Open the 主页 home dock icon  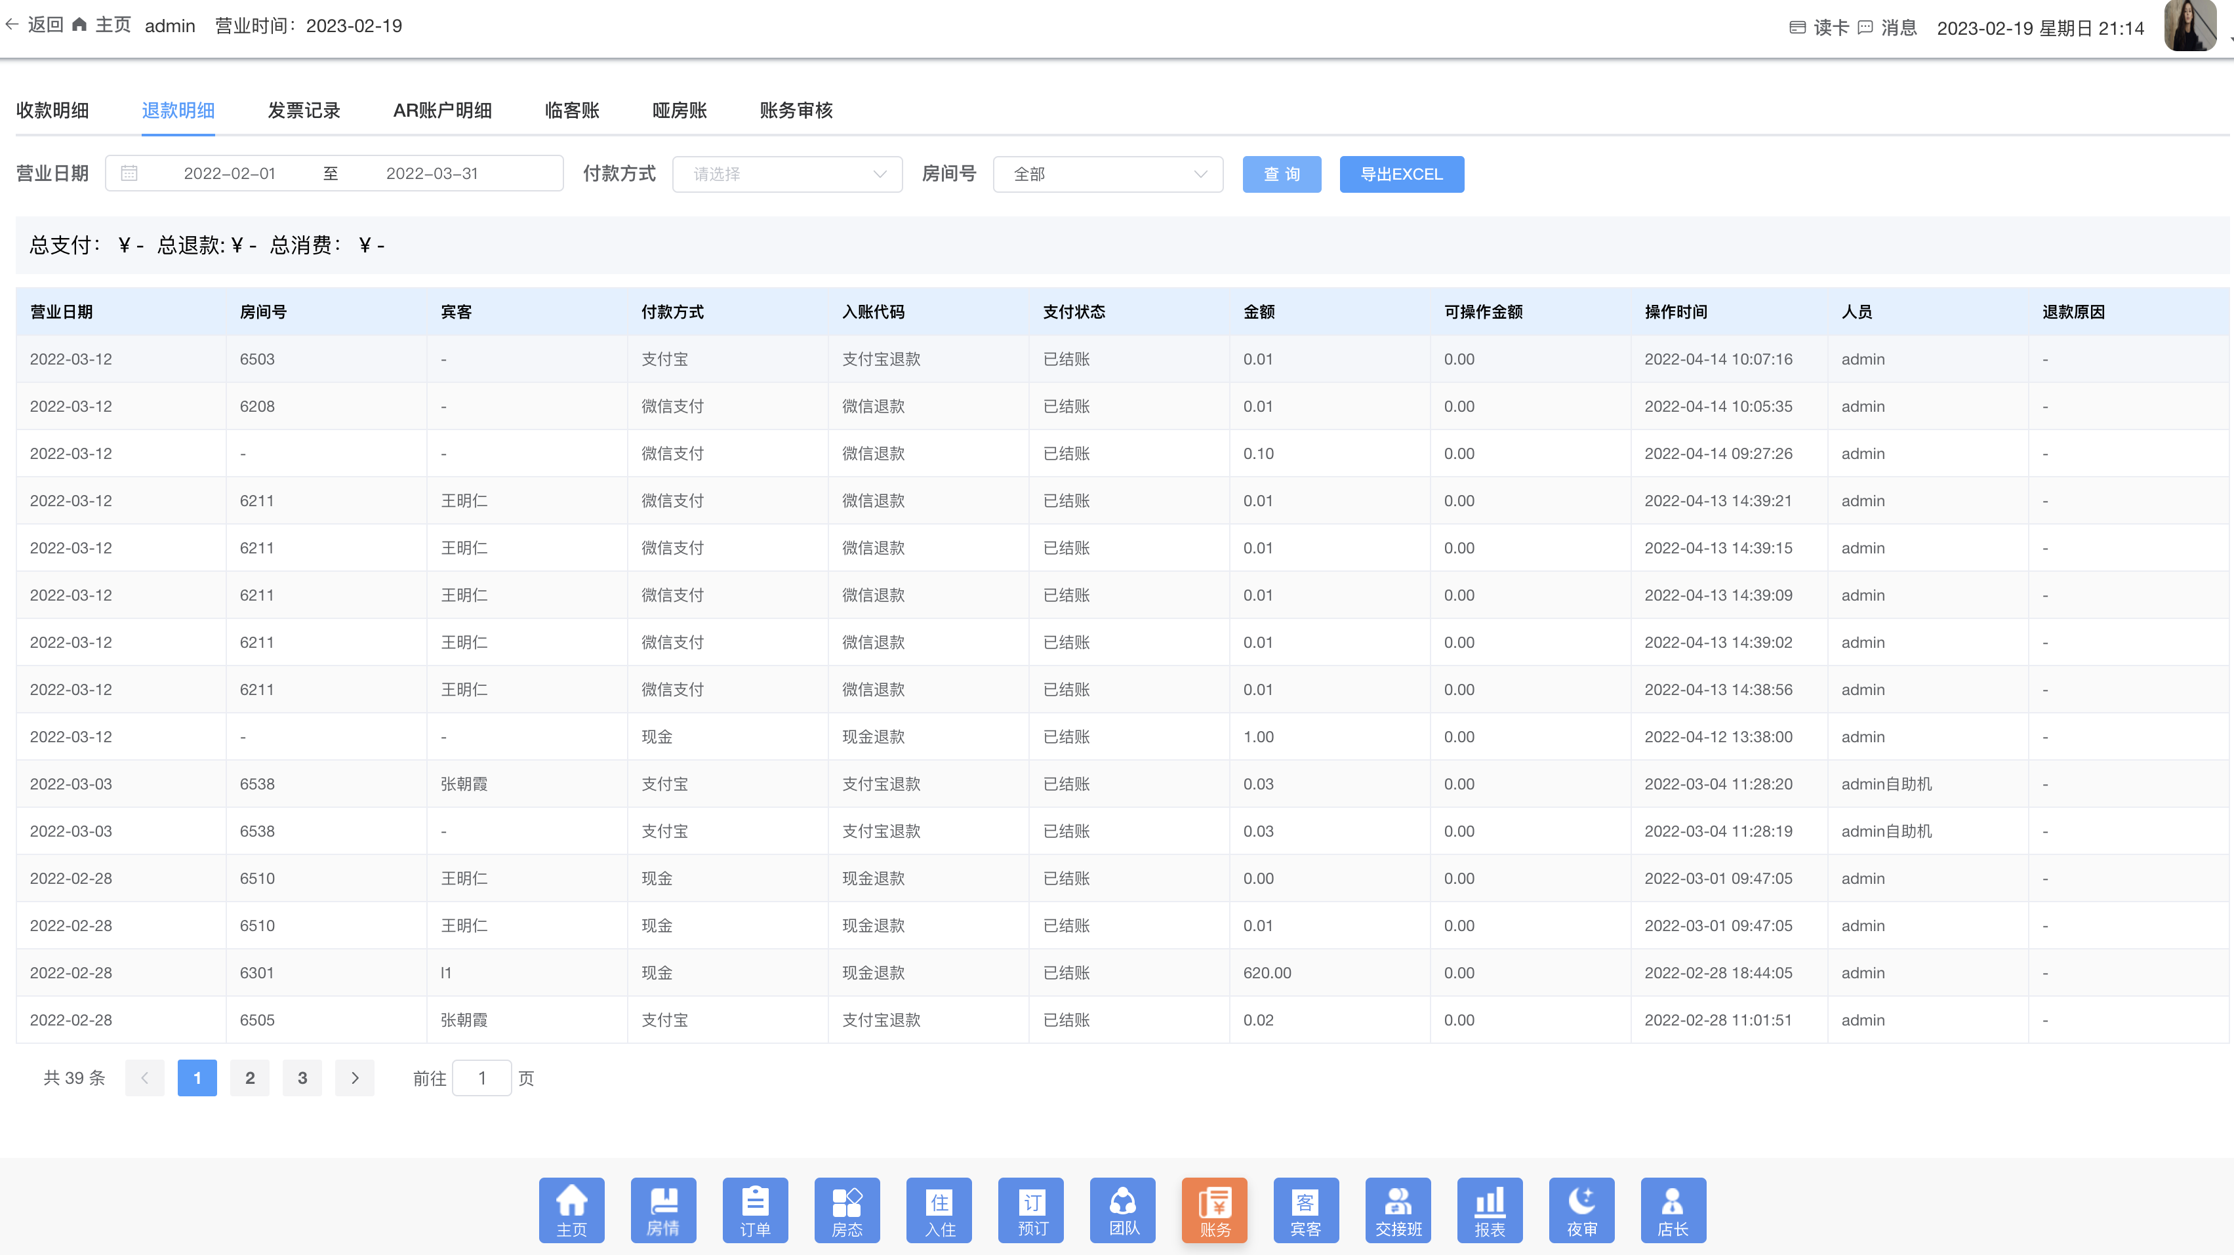571,1209
